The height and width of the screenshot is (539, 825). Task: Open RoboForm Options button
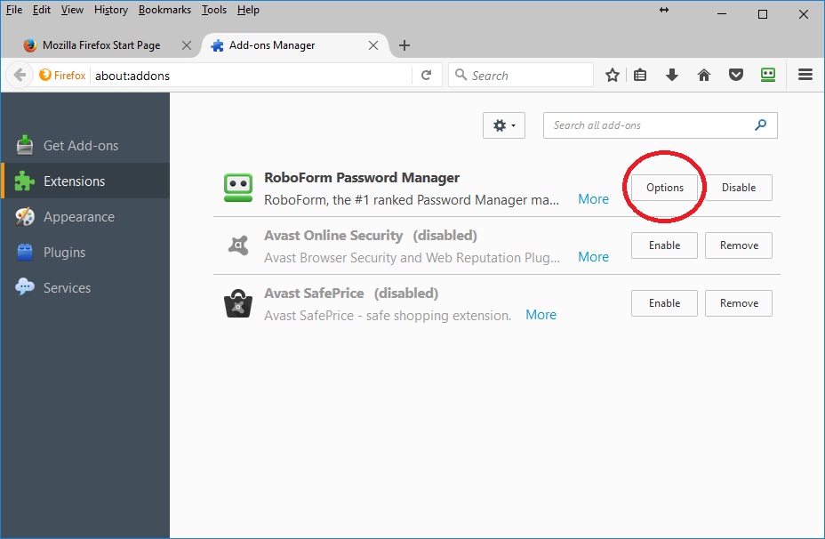click(x=665, y=188)
